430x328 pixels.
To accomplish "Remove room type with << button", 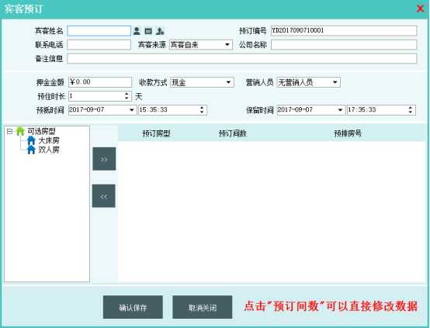I will [104, 196].
